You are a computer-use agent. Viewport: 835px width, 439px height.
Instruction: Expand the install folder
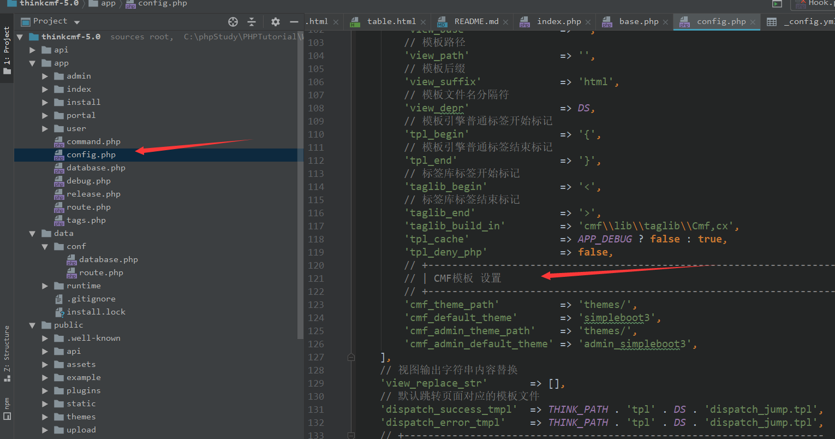(45, 103)
